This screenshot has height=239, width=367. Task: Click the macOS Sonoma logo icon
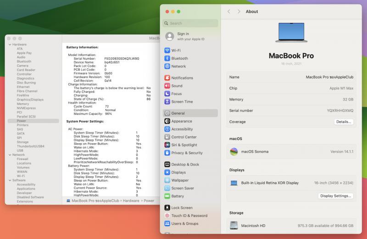[x=234, y=152]
